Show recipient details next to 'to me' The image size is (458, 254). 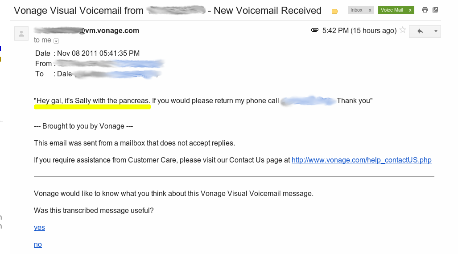56,41
